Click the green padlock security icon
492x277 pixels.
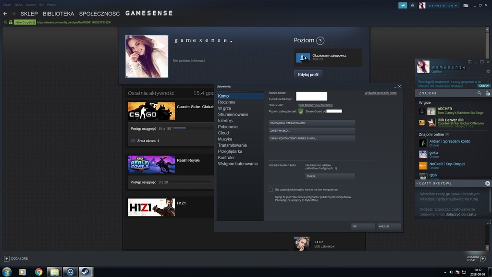pyautogui.click(x=11, y=22)
